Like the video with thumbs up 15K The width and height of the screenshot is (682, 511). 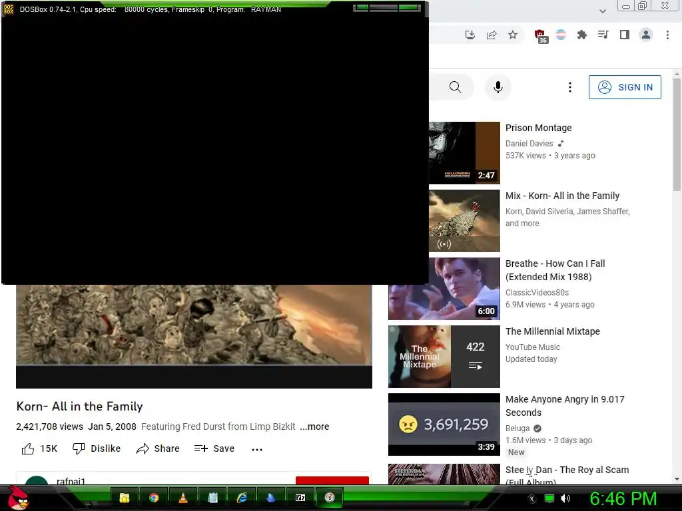[39, 448]
